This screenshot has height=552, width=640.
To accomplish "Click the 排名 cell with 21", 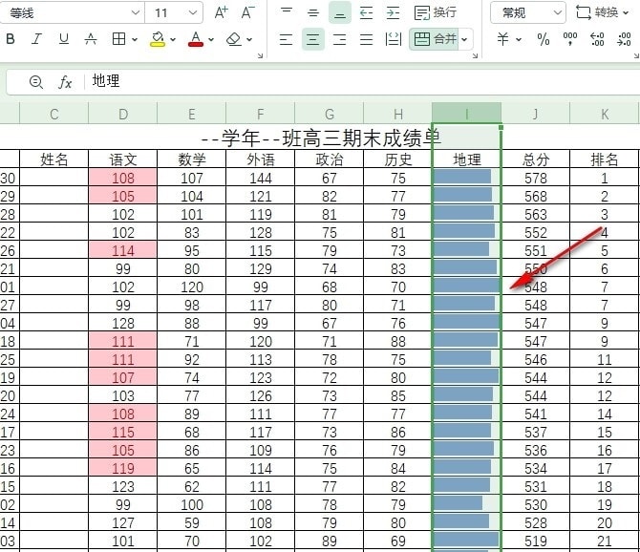I will click(x=605, y=541).
